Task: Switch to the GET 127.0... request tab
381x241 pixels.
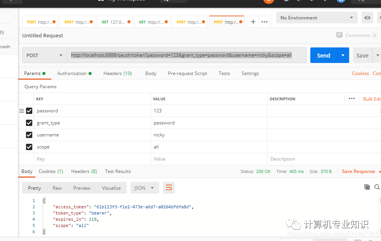Action: [115, 22]
